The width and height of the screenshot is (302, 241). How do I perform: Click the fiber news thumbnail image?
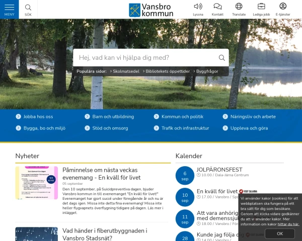[37, 234]
